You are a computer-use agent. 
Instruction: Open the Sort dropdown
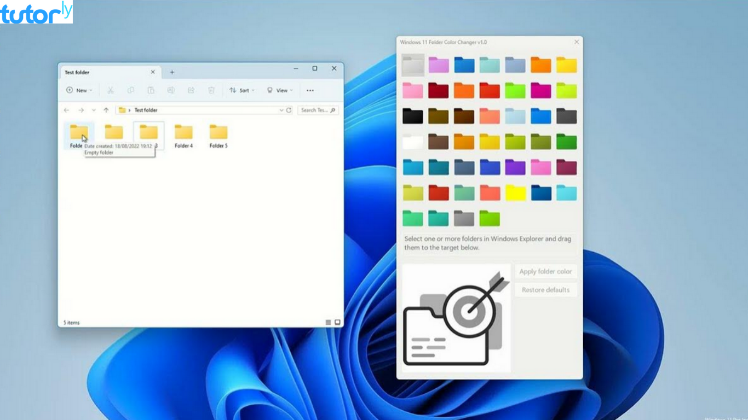click(x=241, y=90)
